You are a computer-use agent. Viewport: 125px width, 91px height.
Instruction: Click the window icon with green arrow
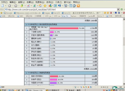click(x=55, y=6)
